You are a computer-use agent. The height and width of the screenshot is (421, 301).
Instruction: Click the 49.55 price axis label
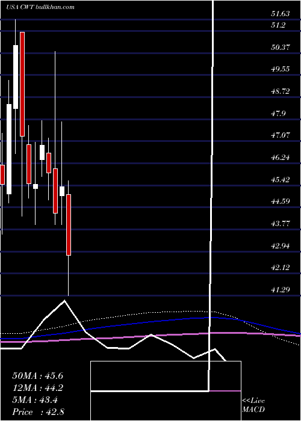(x=280, y=69)
